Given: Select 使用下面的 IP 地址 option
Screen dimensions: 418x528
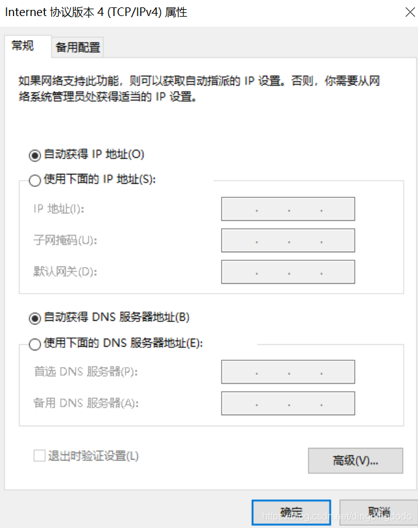Looking at the screenshot, I should [35, 180].
